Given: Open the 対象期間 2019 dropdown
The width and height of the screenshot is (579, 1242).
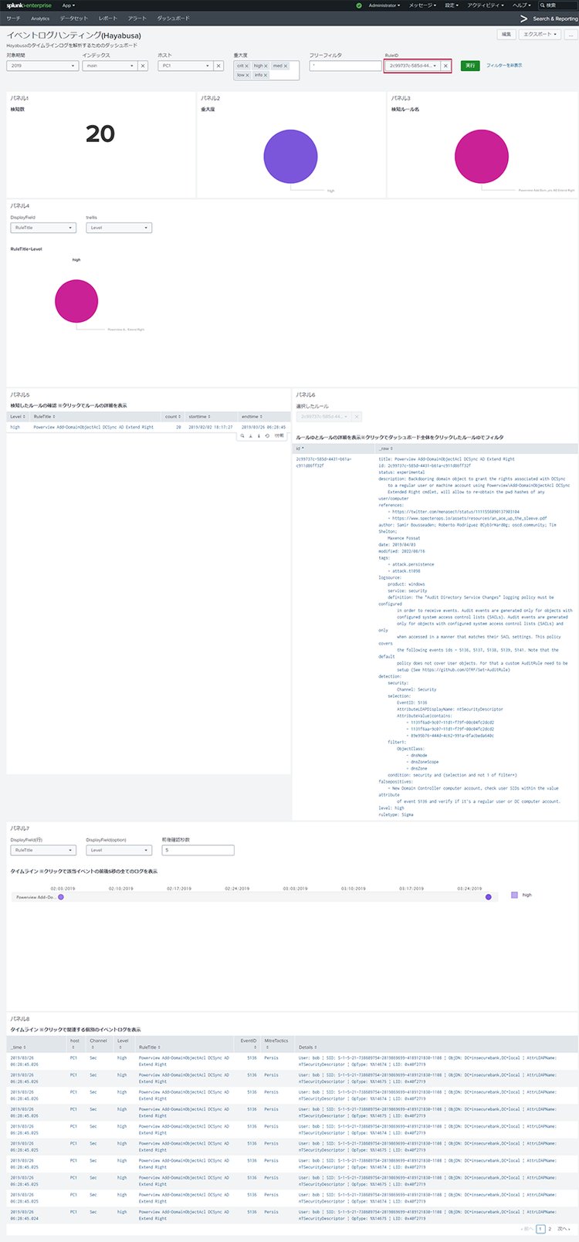Looking at the screenshot, I should point(43,66).
